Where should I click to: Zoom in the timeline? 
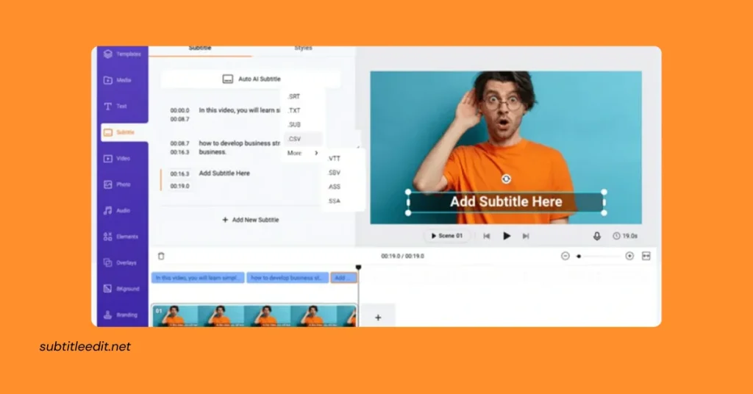pos(629,257)
